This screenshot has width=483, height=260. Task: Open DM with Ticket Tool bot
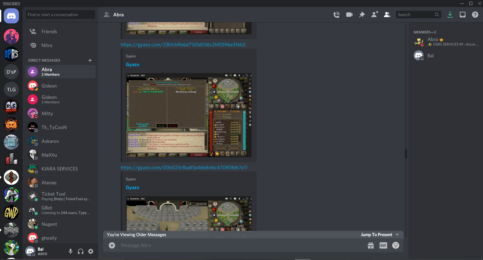pos(60,196)
